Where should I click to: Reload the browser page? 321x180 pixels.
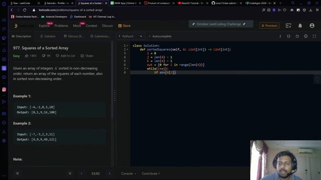coord(25,10)
